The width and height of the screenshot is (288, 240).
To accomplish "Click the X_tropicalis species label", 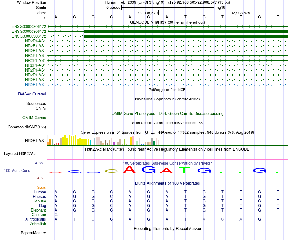I will point(36,219).
